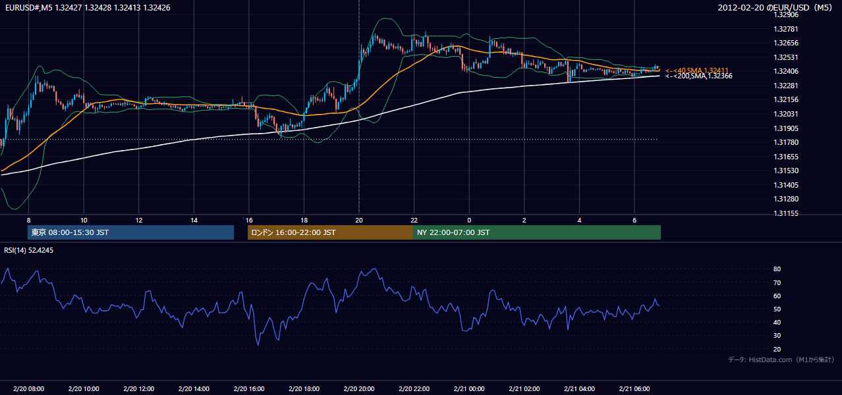Click the 2/20 22:00 time label
This screenshot has width=842, height=395.
(414, 389)
